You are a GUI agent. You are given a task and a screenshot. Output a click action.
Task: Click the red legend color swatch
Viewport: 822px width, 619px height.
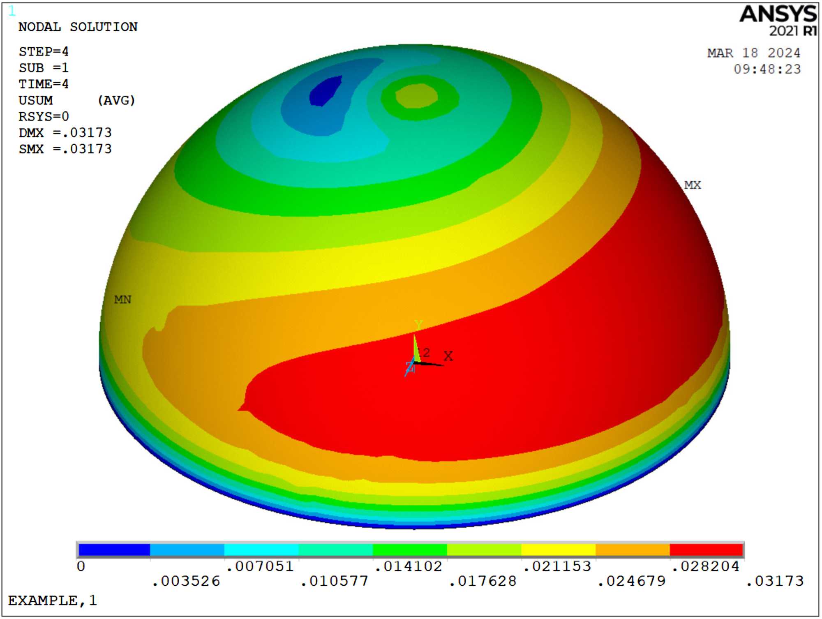click(706, 550)
